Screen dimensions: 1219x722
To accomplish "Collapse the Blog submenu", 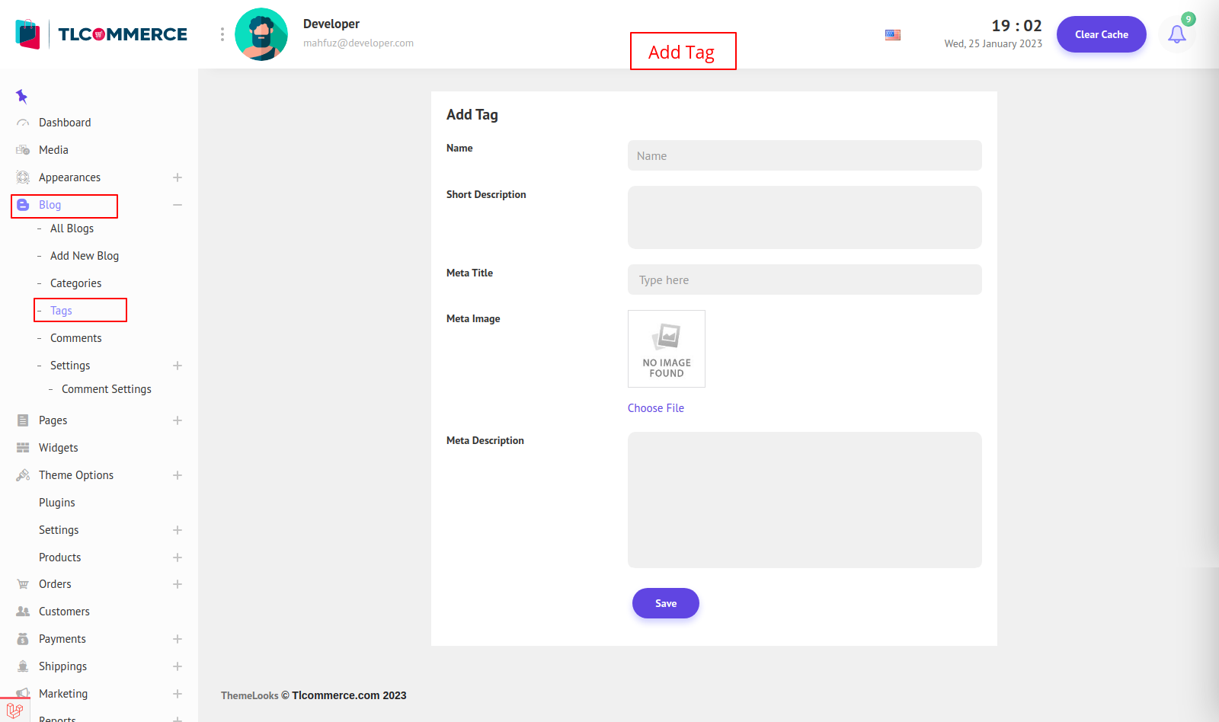I will coord(178,205).
